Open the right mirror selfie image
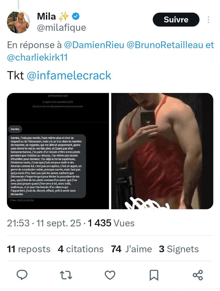The image size is (220, 291). pyautogui.click(x=162, y=151)
